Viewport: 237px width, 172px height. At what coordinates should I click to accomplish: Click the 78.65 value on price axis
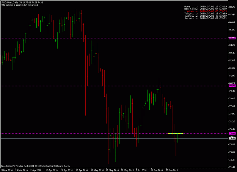click(232, 99)
